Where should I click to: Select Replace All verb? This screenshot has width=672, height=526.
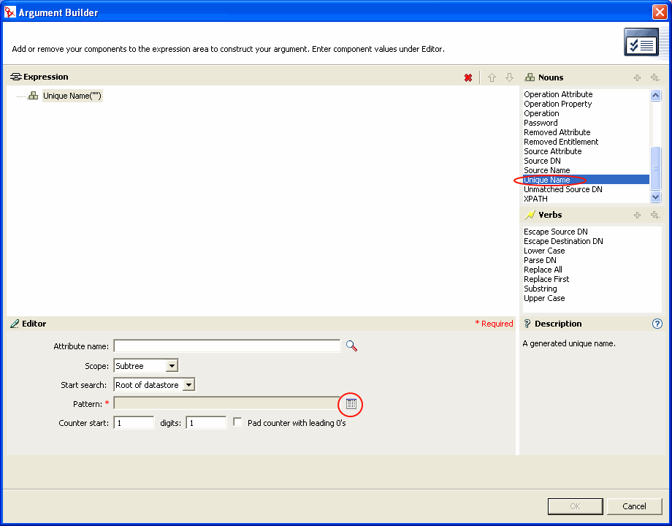(x=543, y=270)
